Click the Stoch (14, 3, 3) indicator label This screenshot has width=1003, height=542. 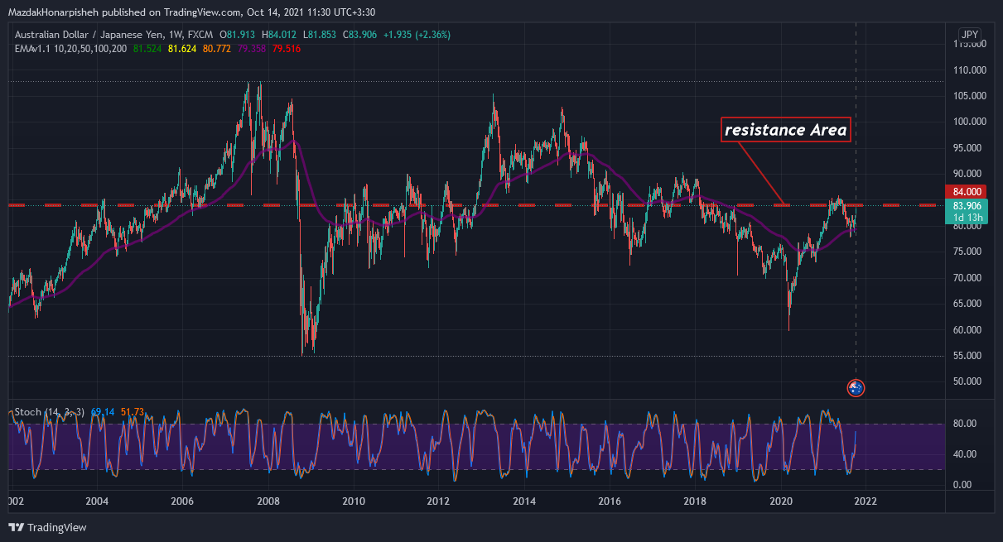51,410
